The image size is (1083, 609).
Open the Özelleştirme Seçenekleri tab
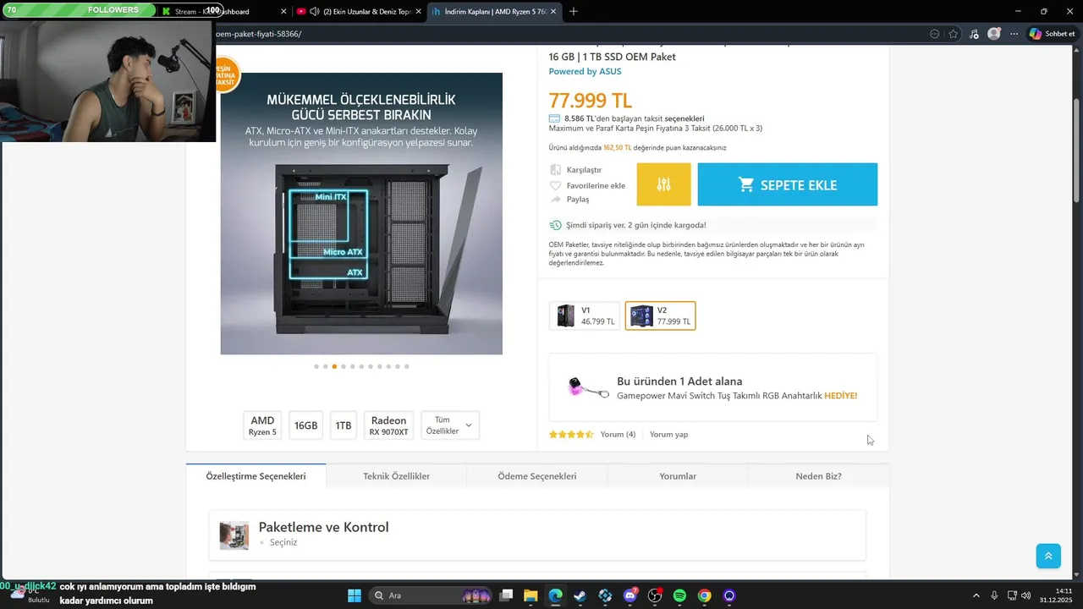[256, 476]
